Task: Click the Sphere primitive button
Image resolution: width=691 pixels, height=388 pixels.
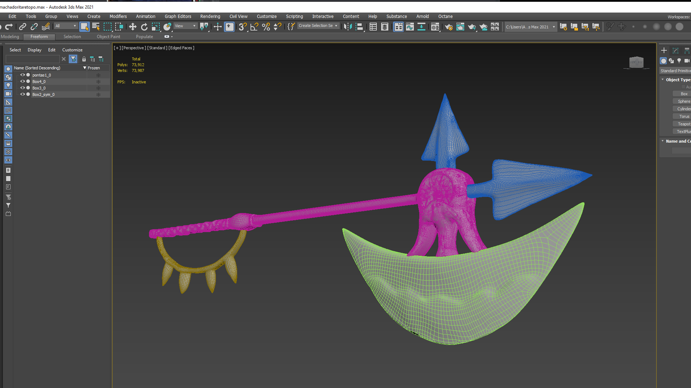Action: coord(682,101)
